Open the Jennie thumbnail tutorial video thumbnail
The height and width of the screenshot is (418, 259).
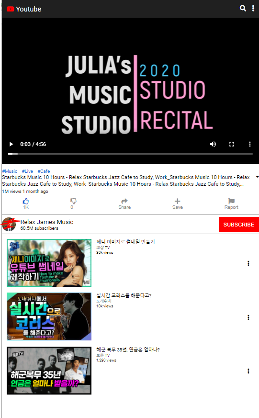tap(49, 262)
